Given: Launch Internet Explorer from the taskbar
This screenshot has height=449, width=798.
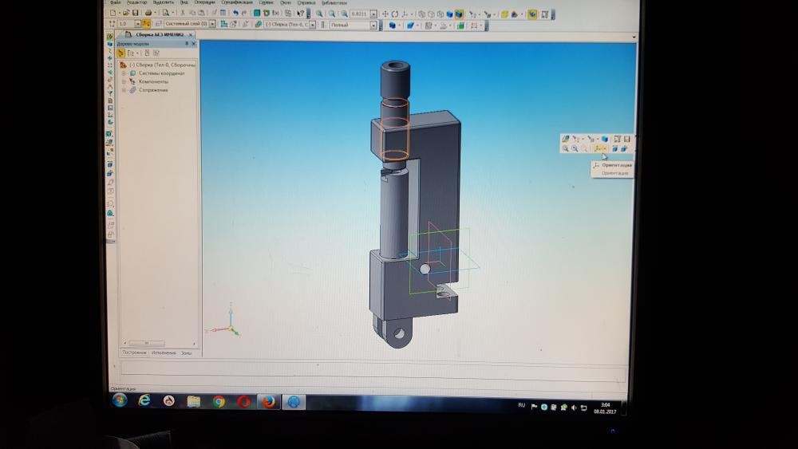Looking at the screenshot, I should tap(144, 400).
